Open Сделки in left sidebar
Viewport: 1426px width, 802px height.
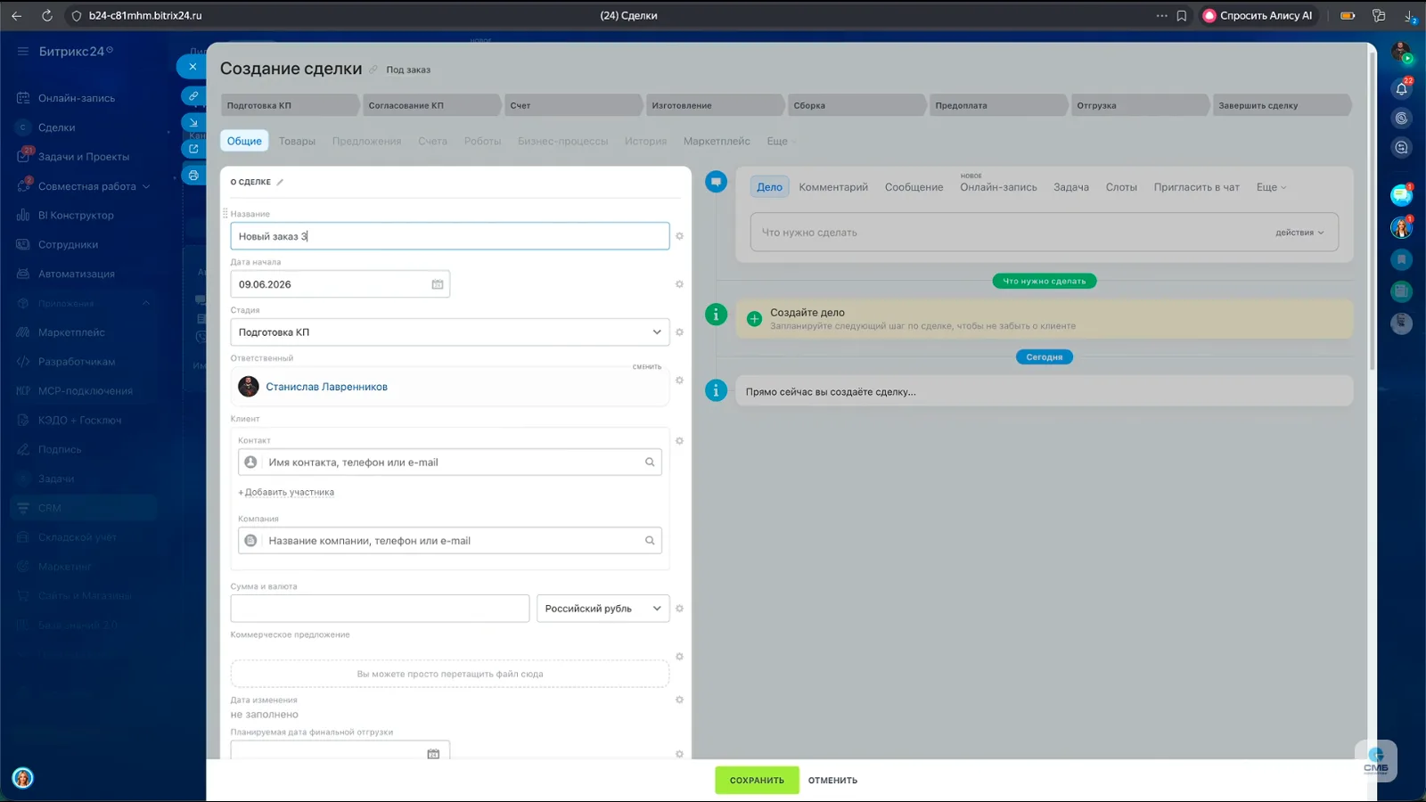click(56, 127)
